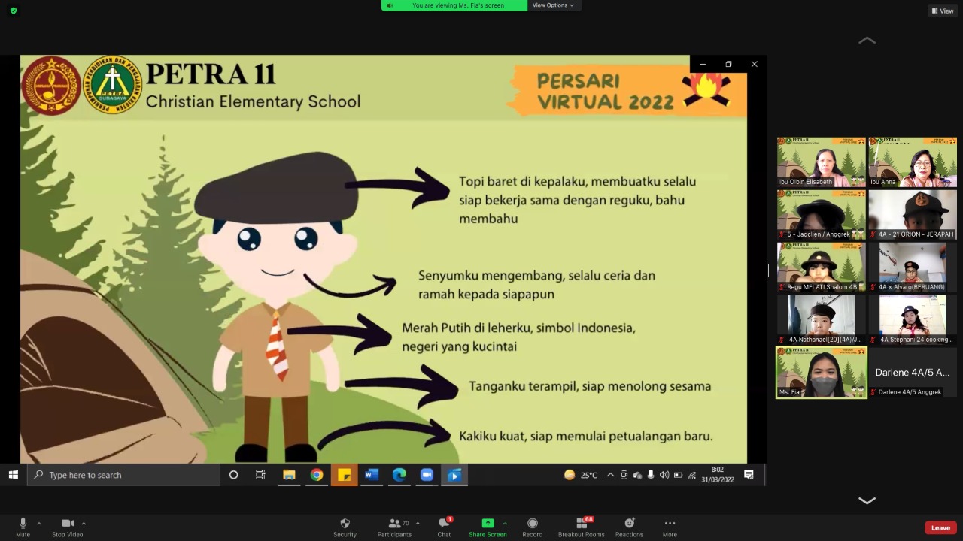Open Microsoft Word from the taskbar
Image resolution: width=963 pixels, height=541 pixels.
coord(372,475)
